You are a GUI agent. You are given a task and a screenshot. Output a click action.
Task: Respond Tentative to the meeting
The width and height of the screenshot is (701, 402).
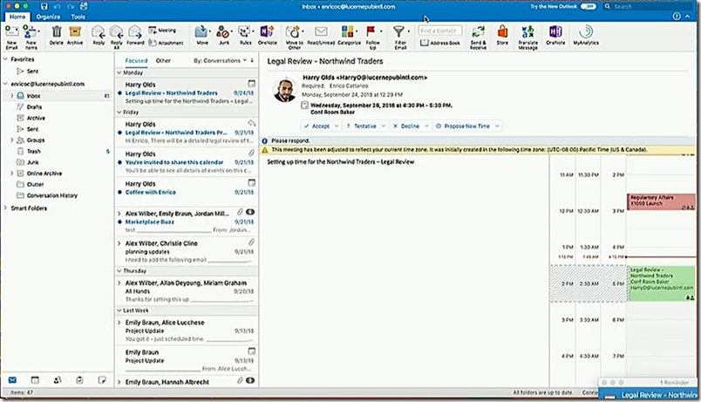[x=361, y=126]
